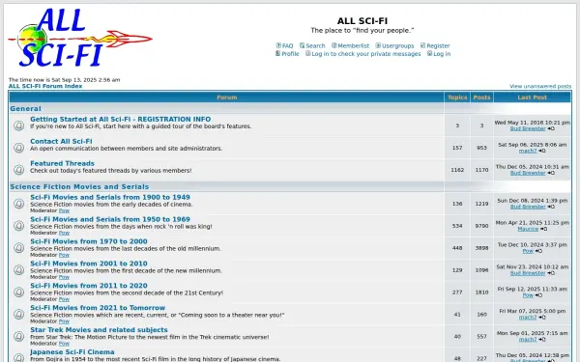Open mach7 profile in Contact All Sci-Fi row

[x=528, y=151]
